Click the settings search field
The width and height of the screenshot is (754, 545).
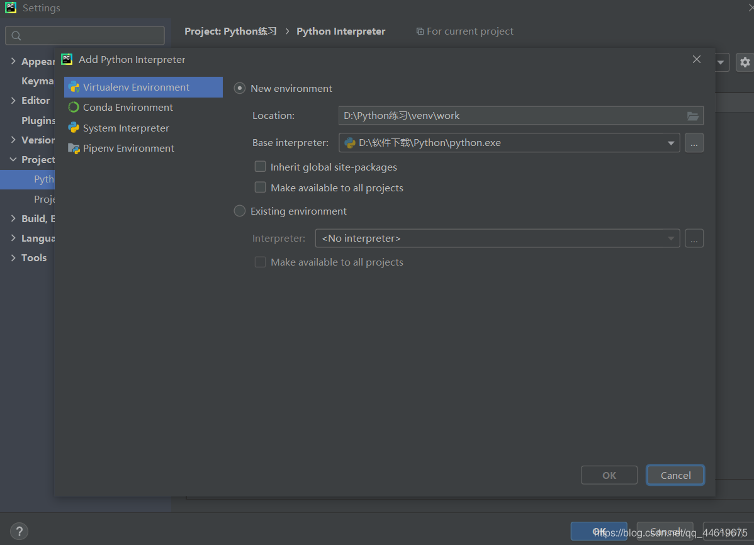point(85,35)
